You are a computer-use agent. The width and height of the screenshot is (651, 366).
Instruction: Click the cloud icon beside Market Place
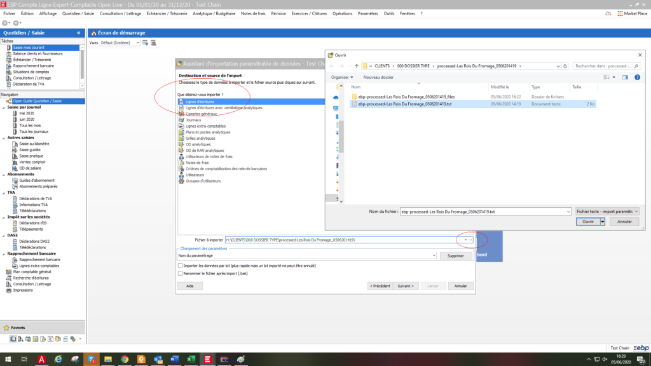[608, 14]
